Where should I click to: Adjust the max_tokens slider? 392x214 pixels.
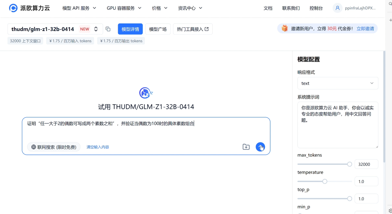pos(325,164)
